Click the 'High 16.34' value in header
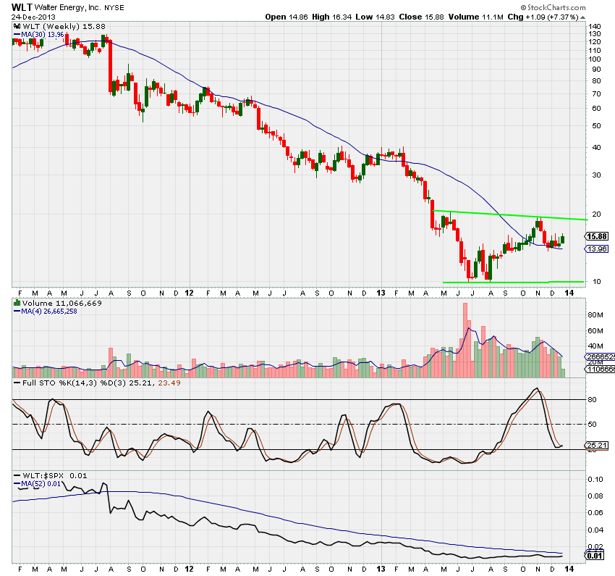Image resolution: width=615 pixels, height=576 pixels. 332,17
